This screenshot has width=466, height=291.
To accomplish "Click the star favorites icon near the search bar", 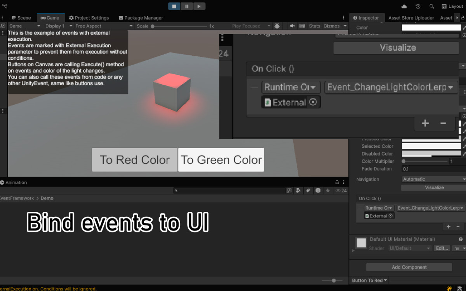I will coord(327,191).
